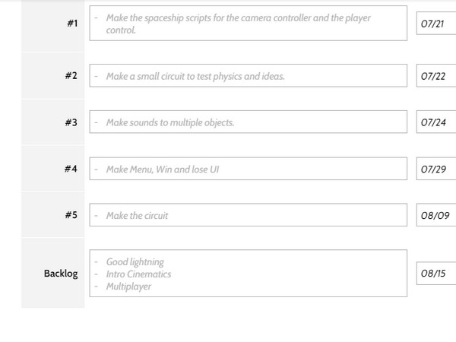Select the 07/22 date box
Screen dimensions: 456x342
coord(437,76)
